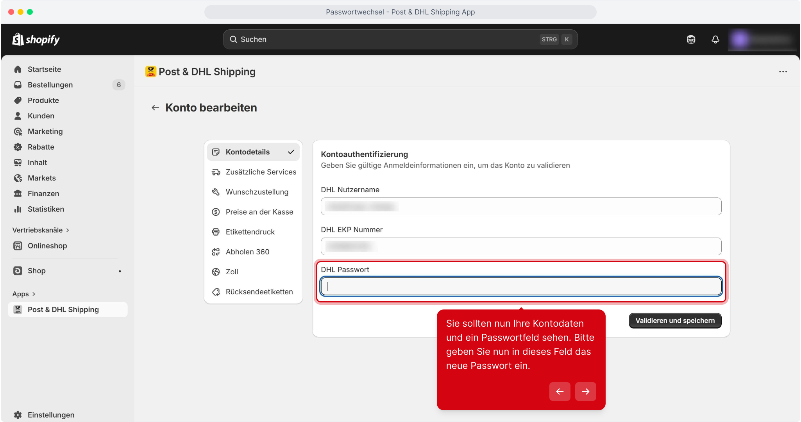Click the Kunden person icon
Image resolution: width=801 pixels, height=422 pixels.
pos(18,116)
